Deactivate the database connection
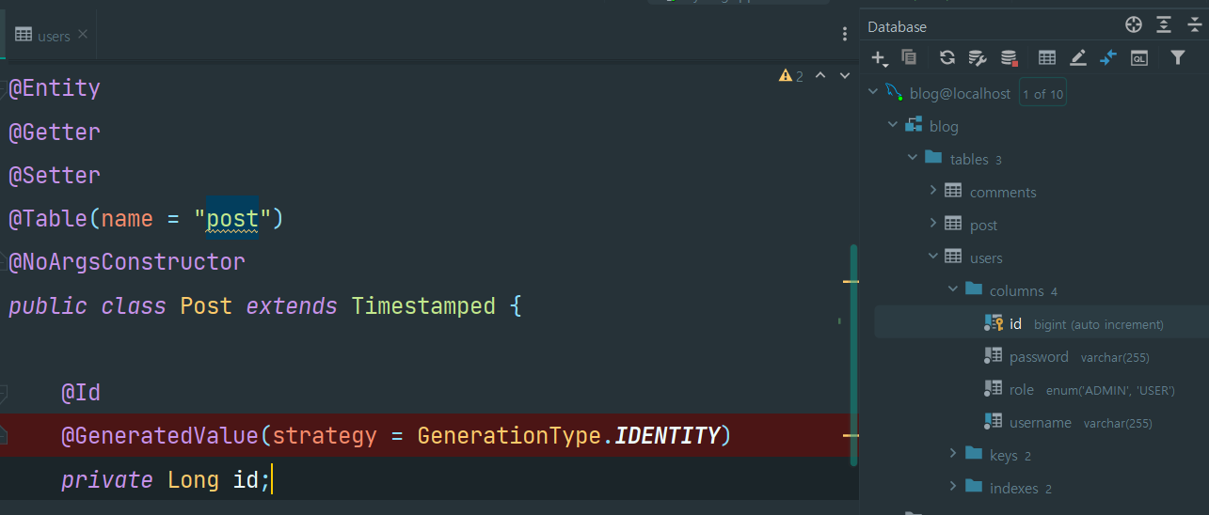 (1009, 57)
